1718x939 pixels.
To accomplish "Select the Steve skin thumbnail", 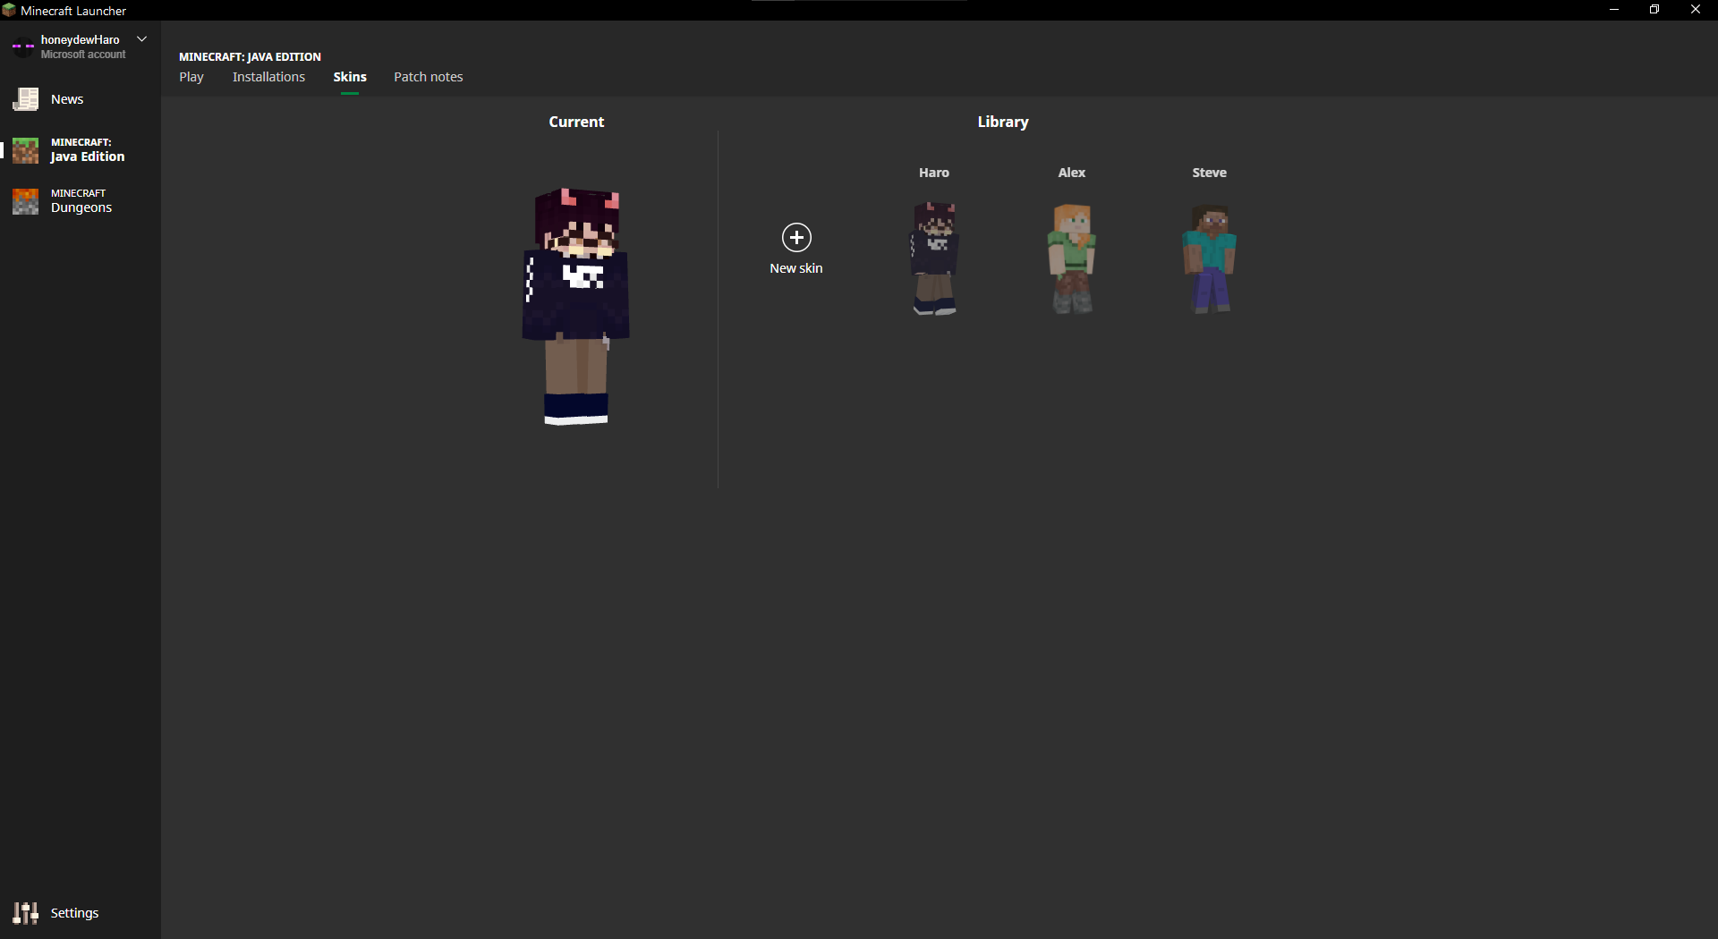I will [1210, 258].
